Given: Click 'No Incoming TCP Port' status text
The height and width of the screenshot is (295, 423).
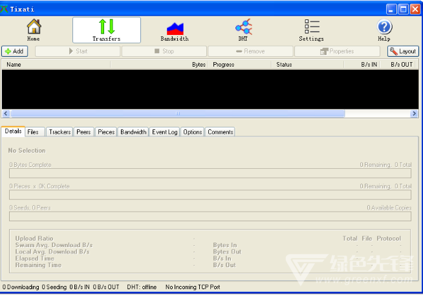Looking at the screenshot, I should pos(193,287).
